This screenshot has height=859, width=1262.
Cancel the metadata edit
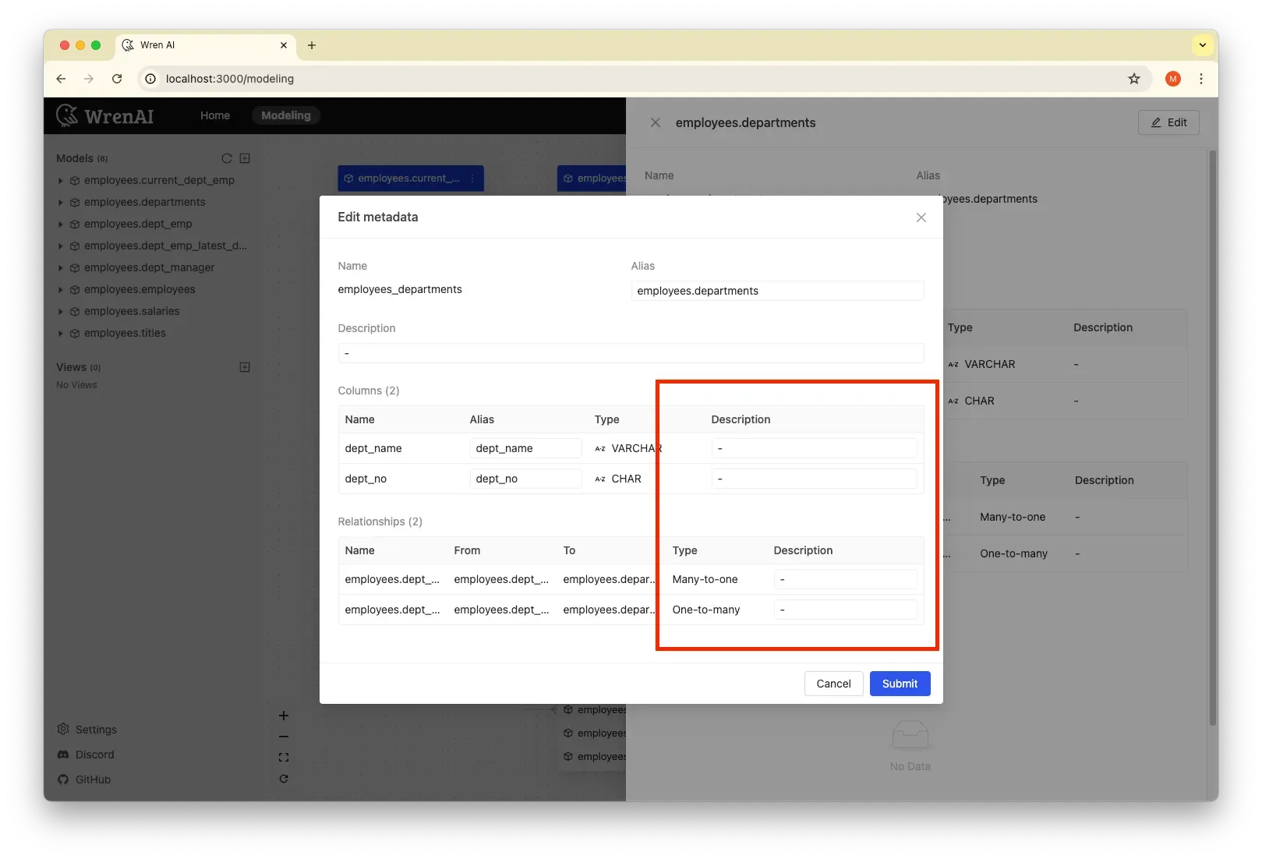(x=833, y=684)
